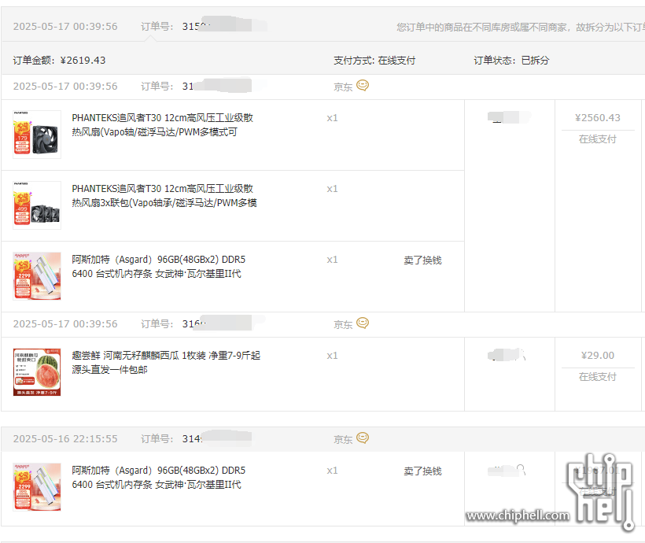Screen dimensions: 645x543
Task: Click 卖了换钱 in the 2025-05-16 order
Action: (422, 471)
